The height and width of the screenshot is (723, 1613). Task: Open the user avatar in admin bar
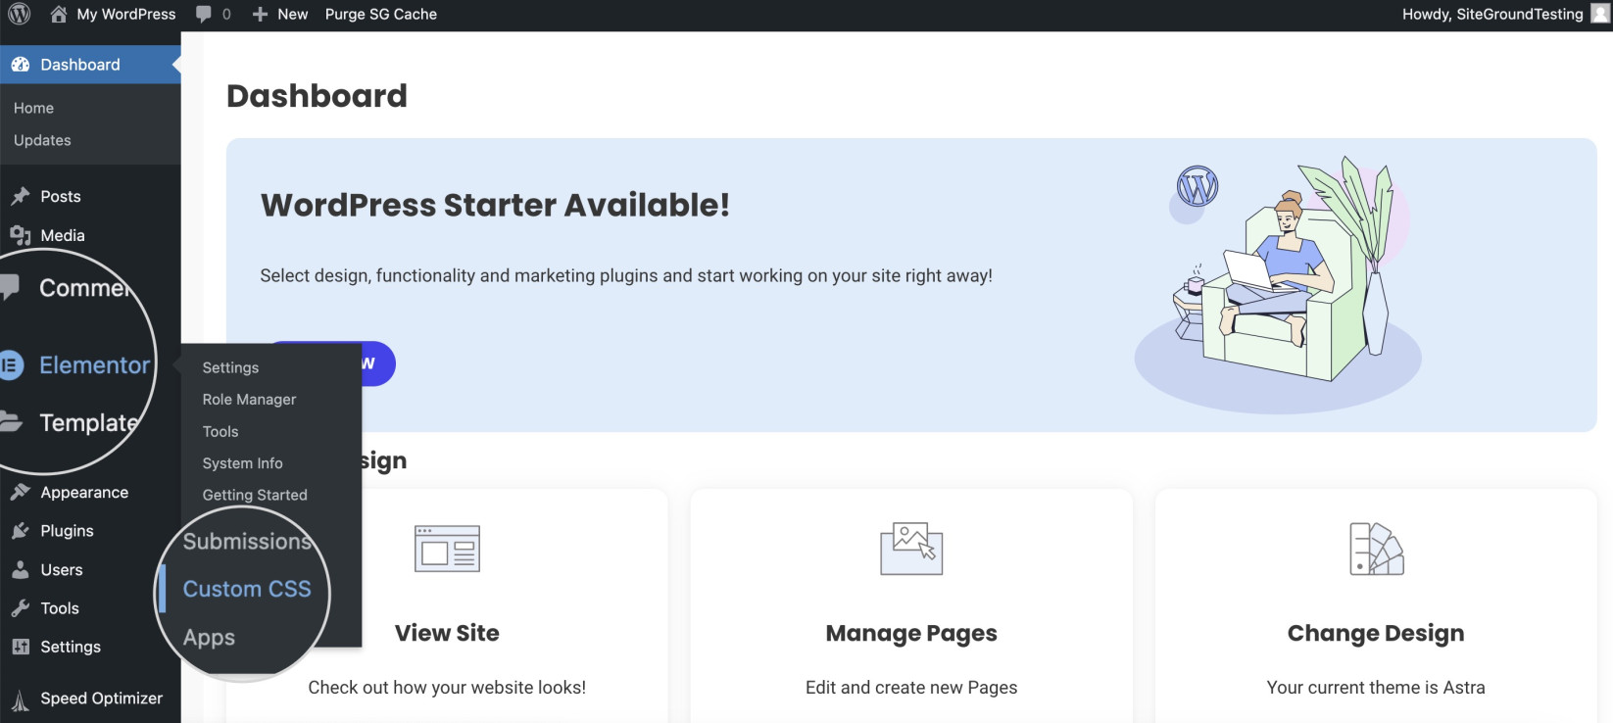[1600, 14]
